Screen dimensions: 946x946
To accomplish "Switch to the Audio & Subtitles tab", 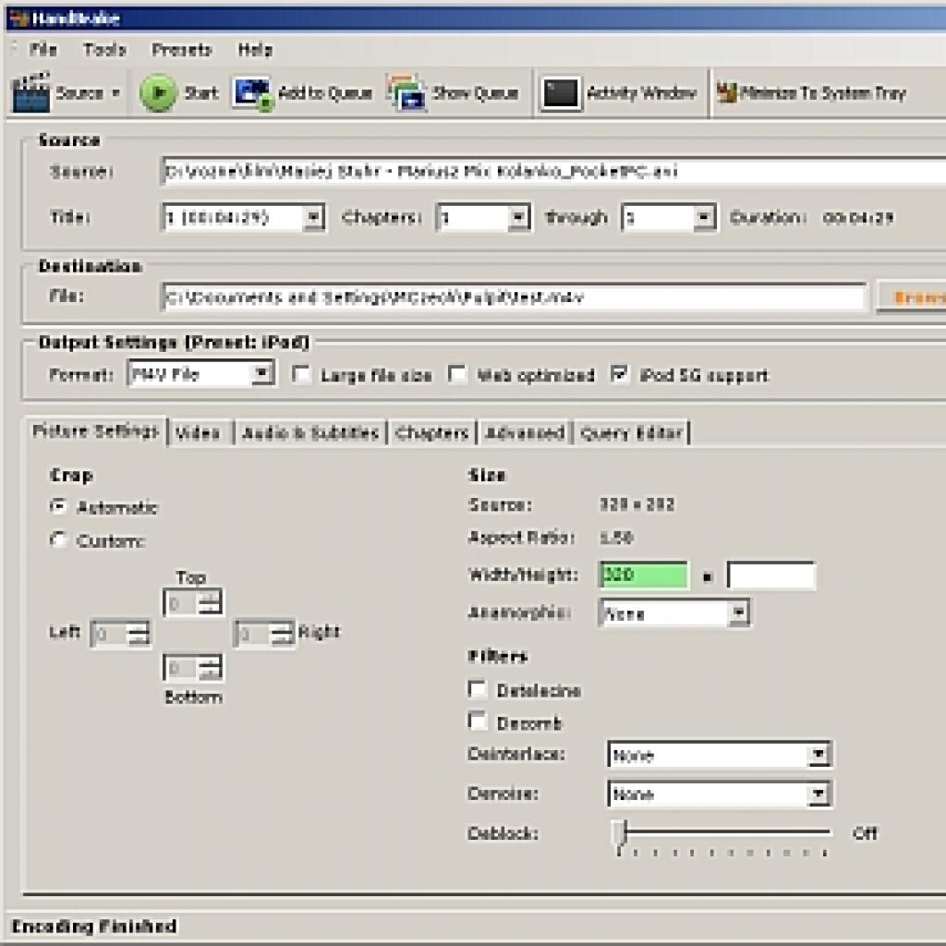I will click(x=310, y=432).
